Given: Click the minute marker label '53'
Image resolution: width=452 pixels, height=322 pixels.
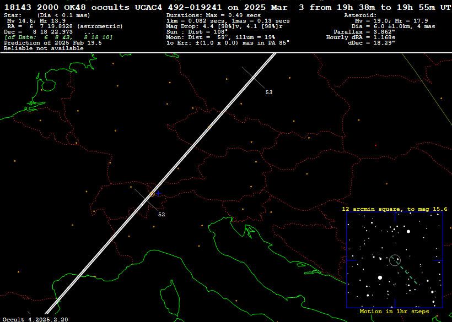Looking at the screenshot, I should 268,92.
